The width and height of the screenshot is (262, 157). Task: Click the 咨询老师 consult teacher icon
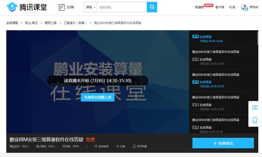pyautogui.click(x=96, y=146)
